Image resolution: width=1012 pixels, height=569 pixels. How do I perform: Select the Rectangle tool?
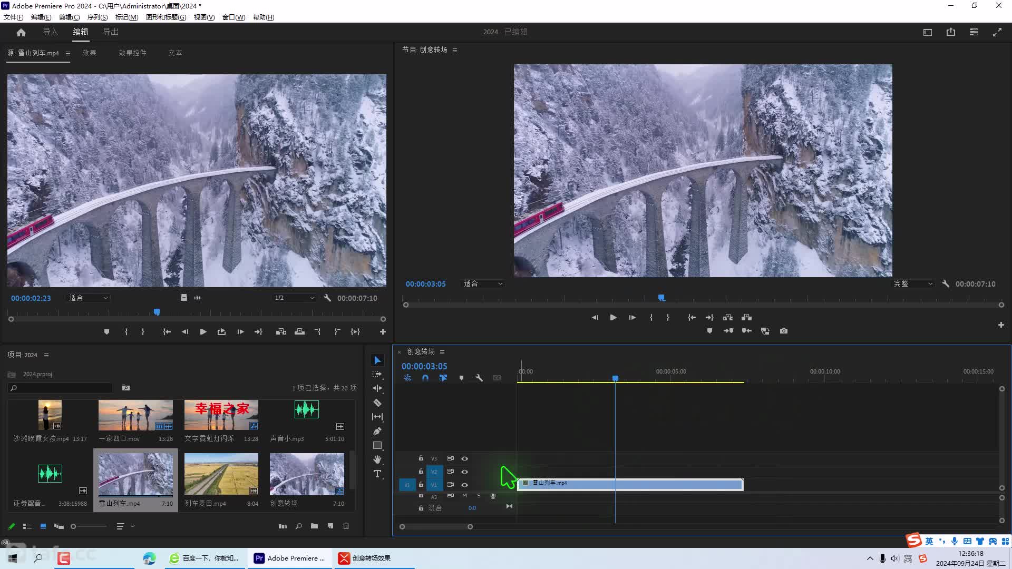click(x=377, y=445)
